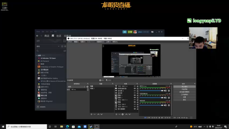229x129 pixels.
Task: Undock the Sources panel via header icon
Action: coord(137,84)
